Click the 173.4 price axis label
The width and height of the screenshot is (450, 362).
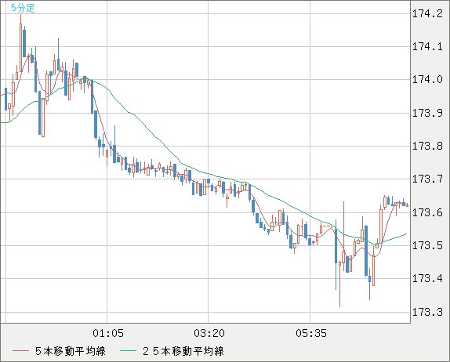[x=427, y=278]
